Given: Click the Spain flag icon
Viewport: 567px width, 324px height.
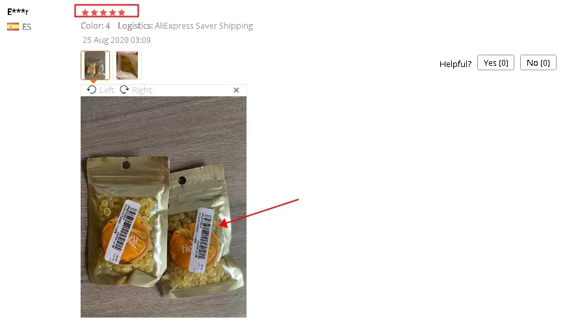Looking at the screenshot, I should pos(13,27).
